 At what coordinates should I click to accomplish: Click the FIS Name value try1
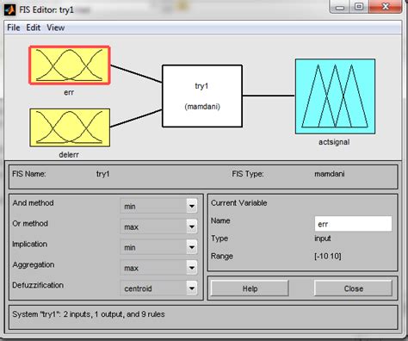tap(103, 174)
